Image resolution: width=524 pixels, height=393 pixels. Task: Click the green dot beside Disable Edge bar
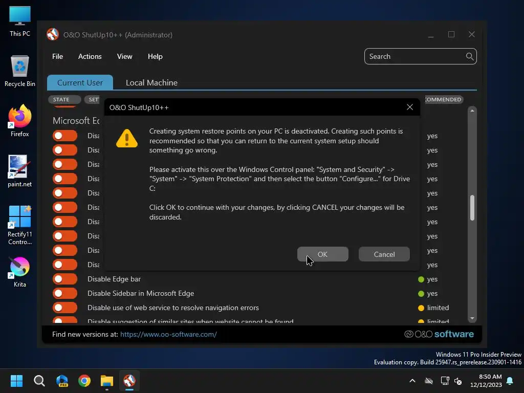coord(421,279)
